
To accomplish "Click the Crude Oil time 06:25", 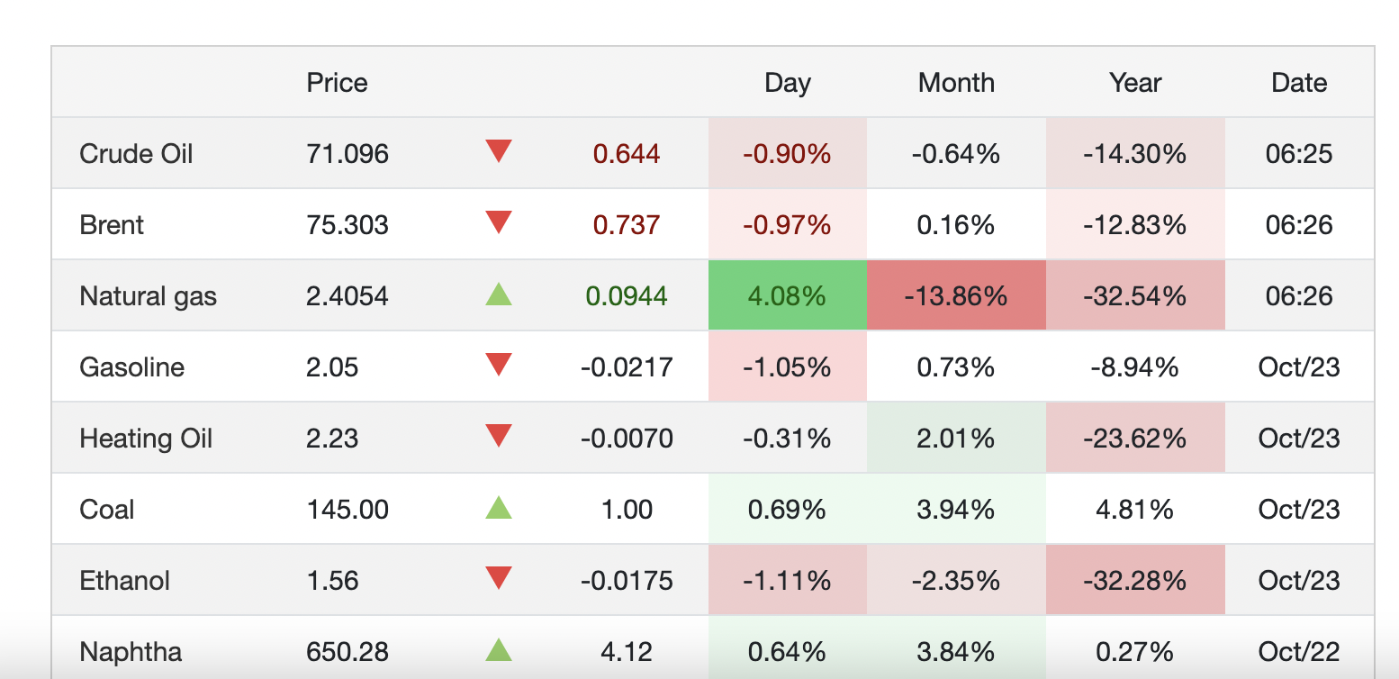I will tap(1299, 154).
